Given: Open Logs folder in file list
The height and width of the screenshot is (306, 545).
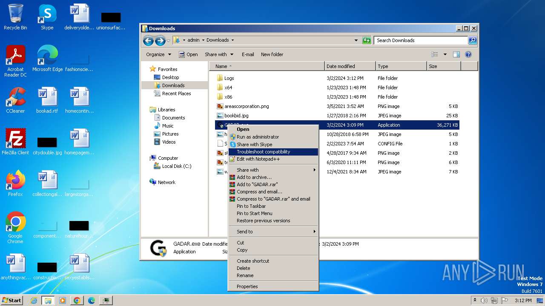Looking at the screenshot, I should tap(229, 78).
